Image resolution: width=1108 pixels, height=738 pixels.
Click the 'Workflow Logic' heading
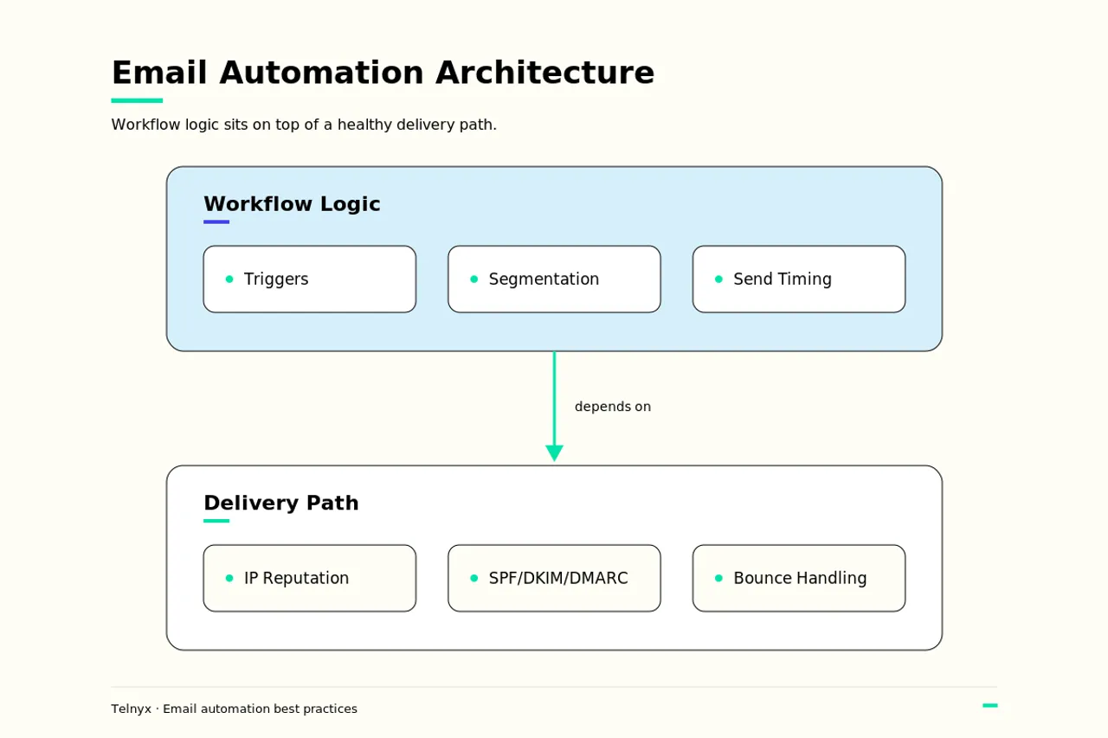pos(292,204)
